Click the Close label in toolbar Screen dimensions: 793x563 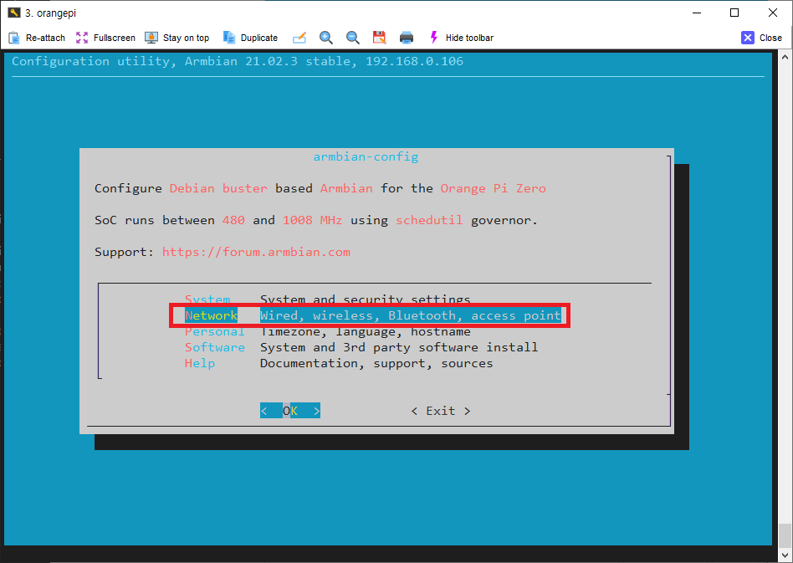[x=770, y=38]
